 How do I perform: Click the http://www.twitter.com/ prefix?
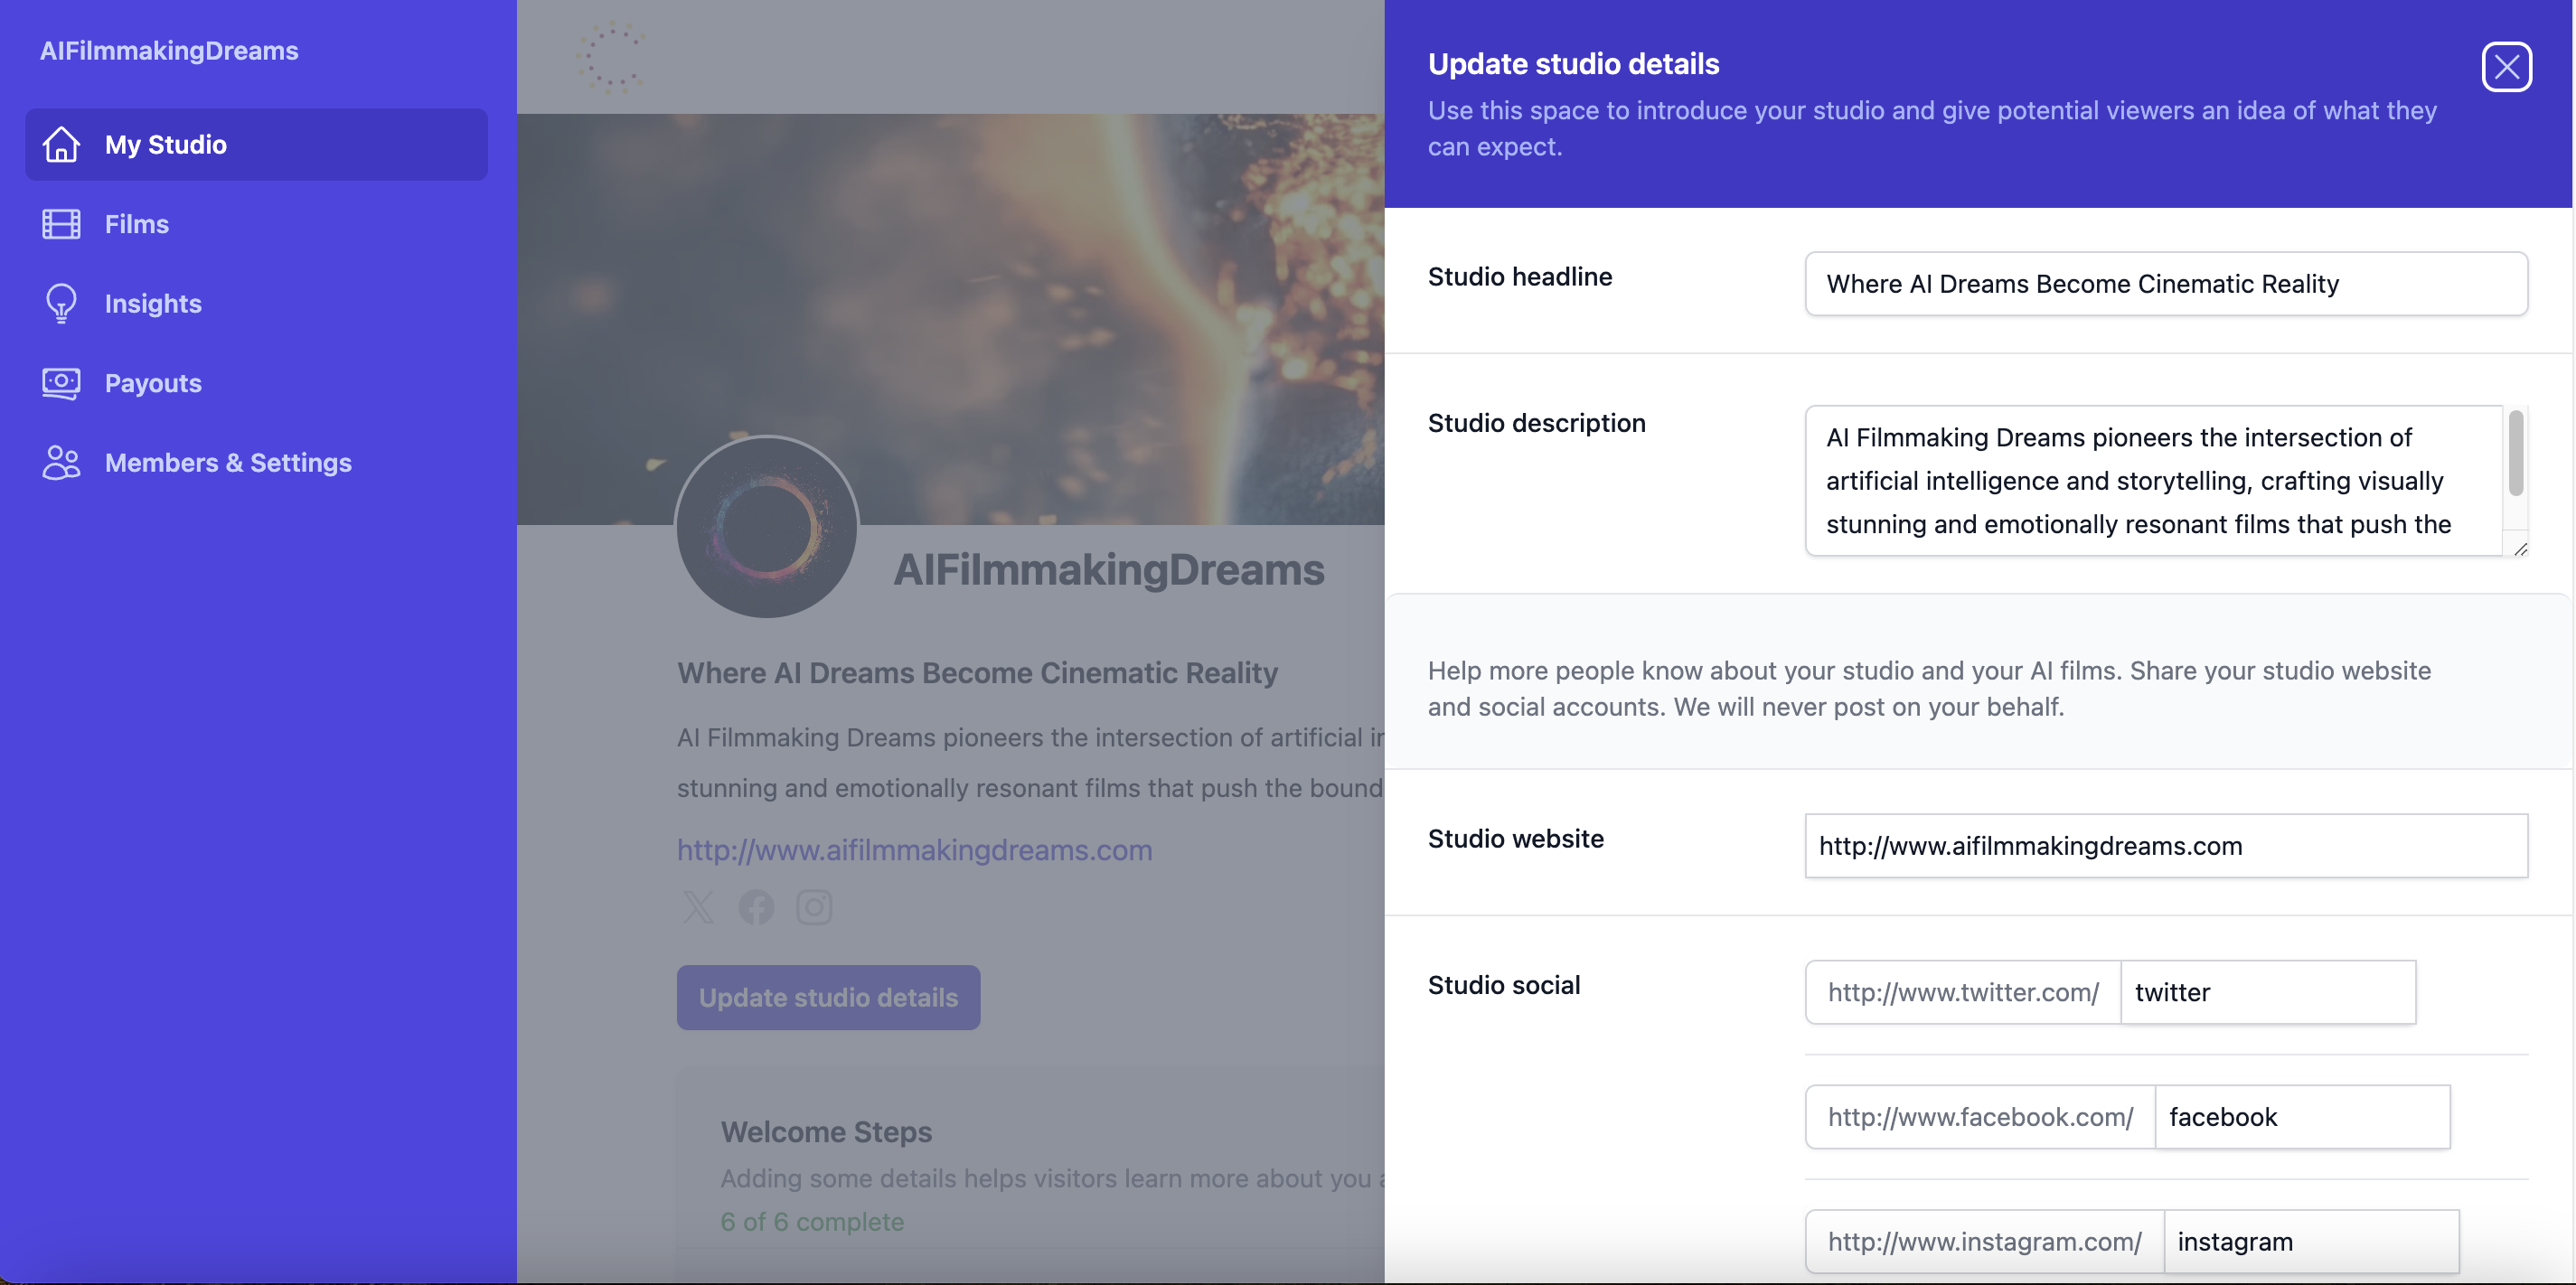[x=1963, y=992]
